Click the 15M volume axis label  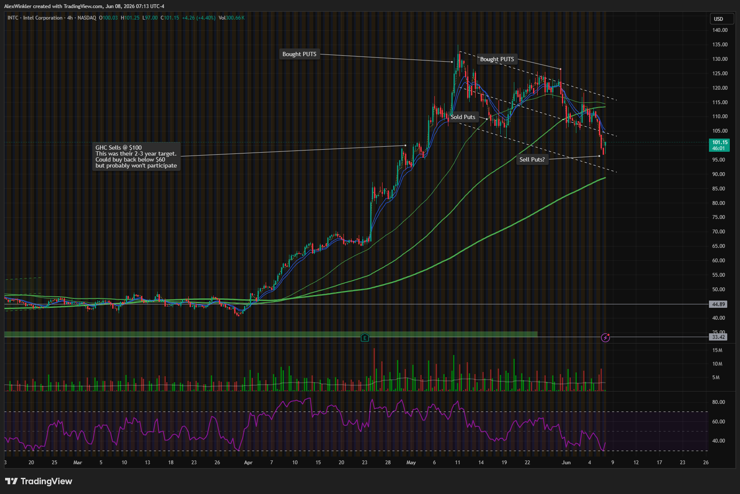pyautogui.click(x=717, y=350)
